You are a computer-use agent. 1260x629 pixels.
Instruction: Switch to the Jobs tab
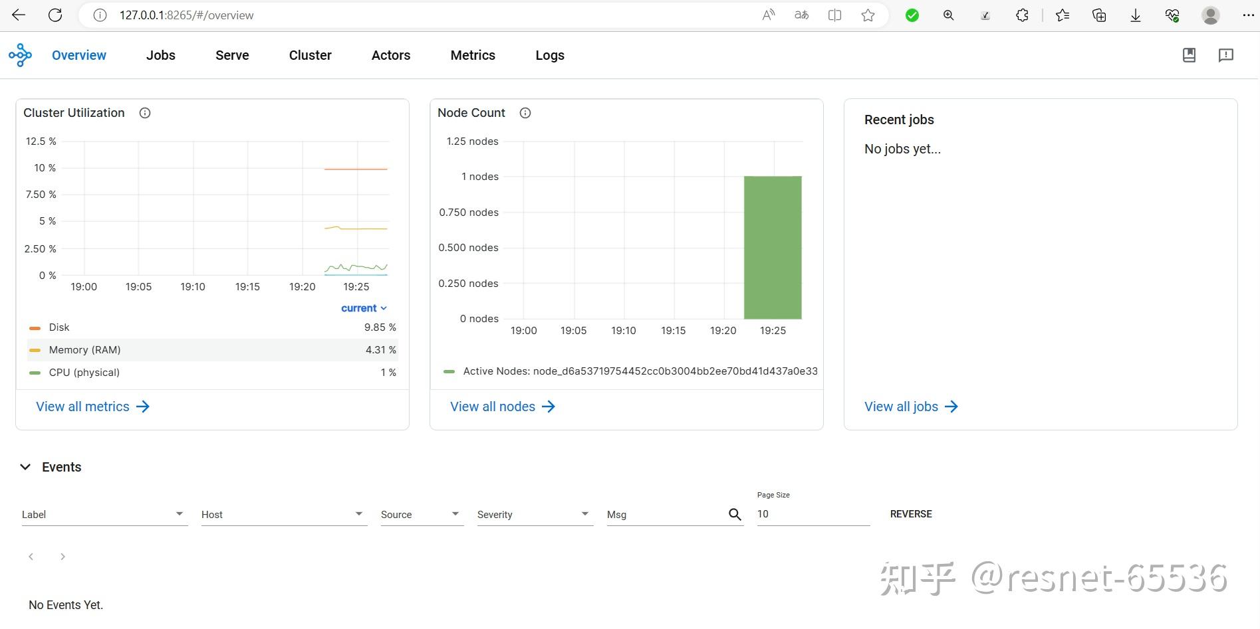[x=160, y=55]
